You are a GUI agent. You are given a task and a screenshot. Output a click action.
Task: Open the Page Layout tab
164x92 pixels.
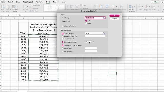[x=28, y=2]
